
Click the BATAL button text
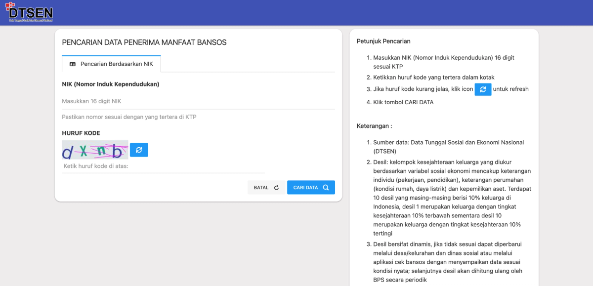coord(261,188)
